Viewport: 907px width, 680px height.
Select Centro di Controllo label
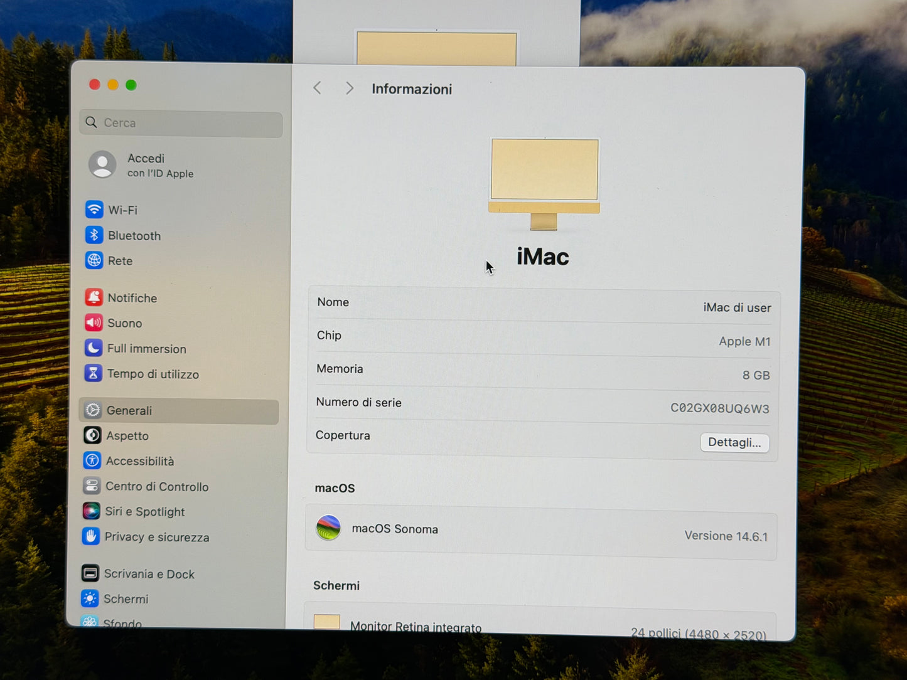[157, 487]
